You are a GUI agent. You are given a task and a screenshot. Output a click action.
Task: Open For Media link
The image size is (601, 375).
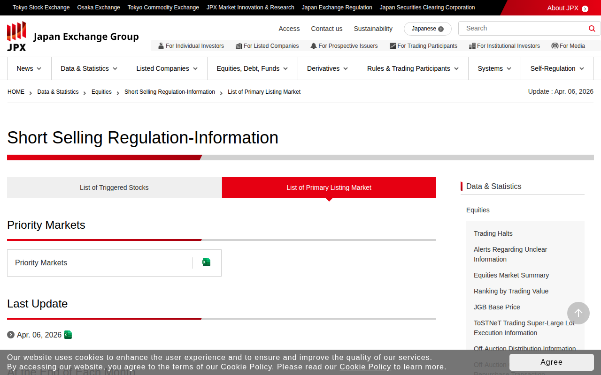[x=568, y=46]
